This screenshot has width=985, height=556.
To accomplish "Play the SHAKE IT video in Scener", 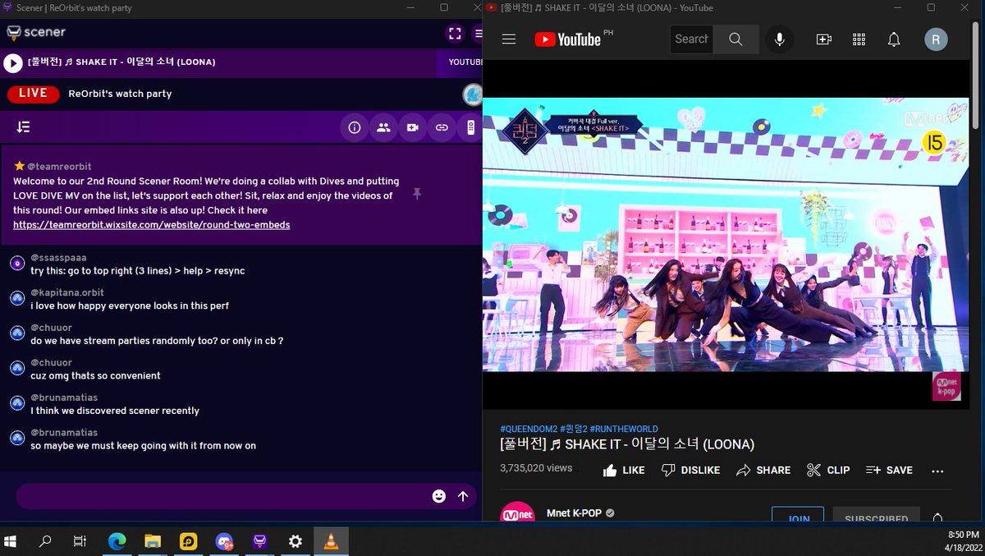I will click(12, 62).
